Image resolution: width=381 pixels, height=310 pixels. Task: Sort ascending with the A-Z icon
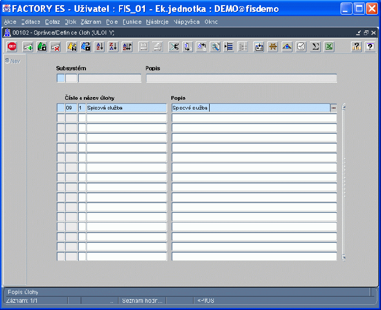pyautogui.click(x=99, y=47)
